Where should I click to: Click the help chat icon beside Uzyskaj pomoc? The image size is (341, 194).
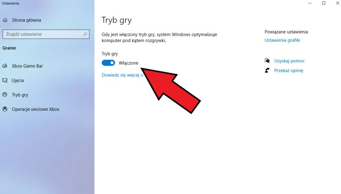click(267, 61)
